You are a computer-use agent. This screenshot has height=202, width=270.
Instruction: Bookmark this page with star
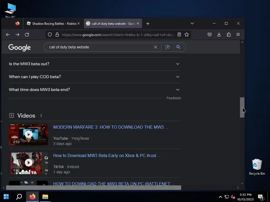(187, 34)
